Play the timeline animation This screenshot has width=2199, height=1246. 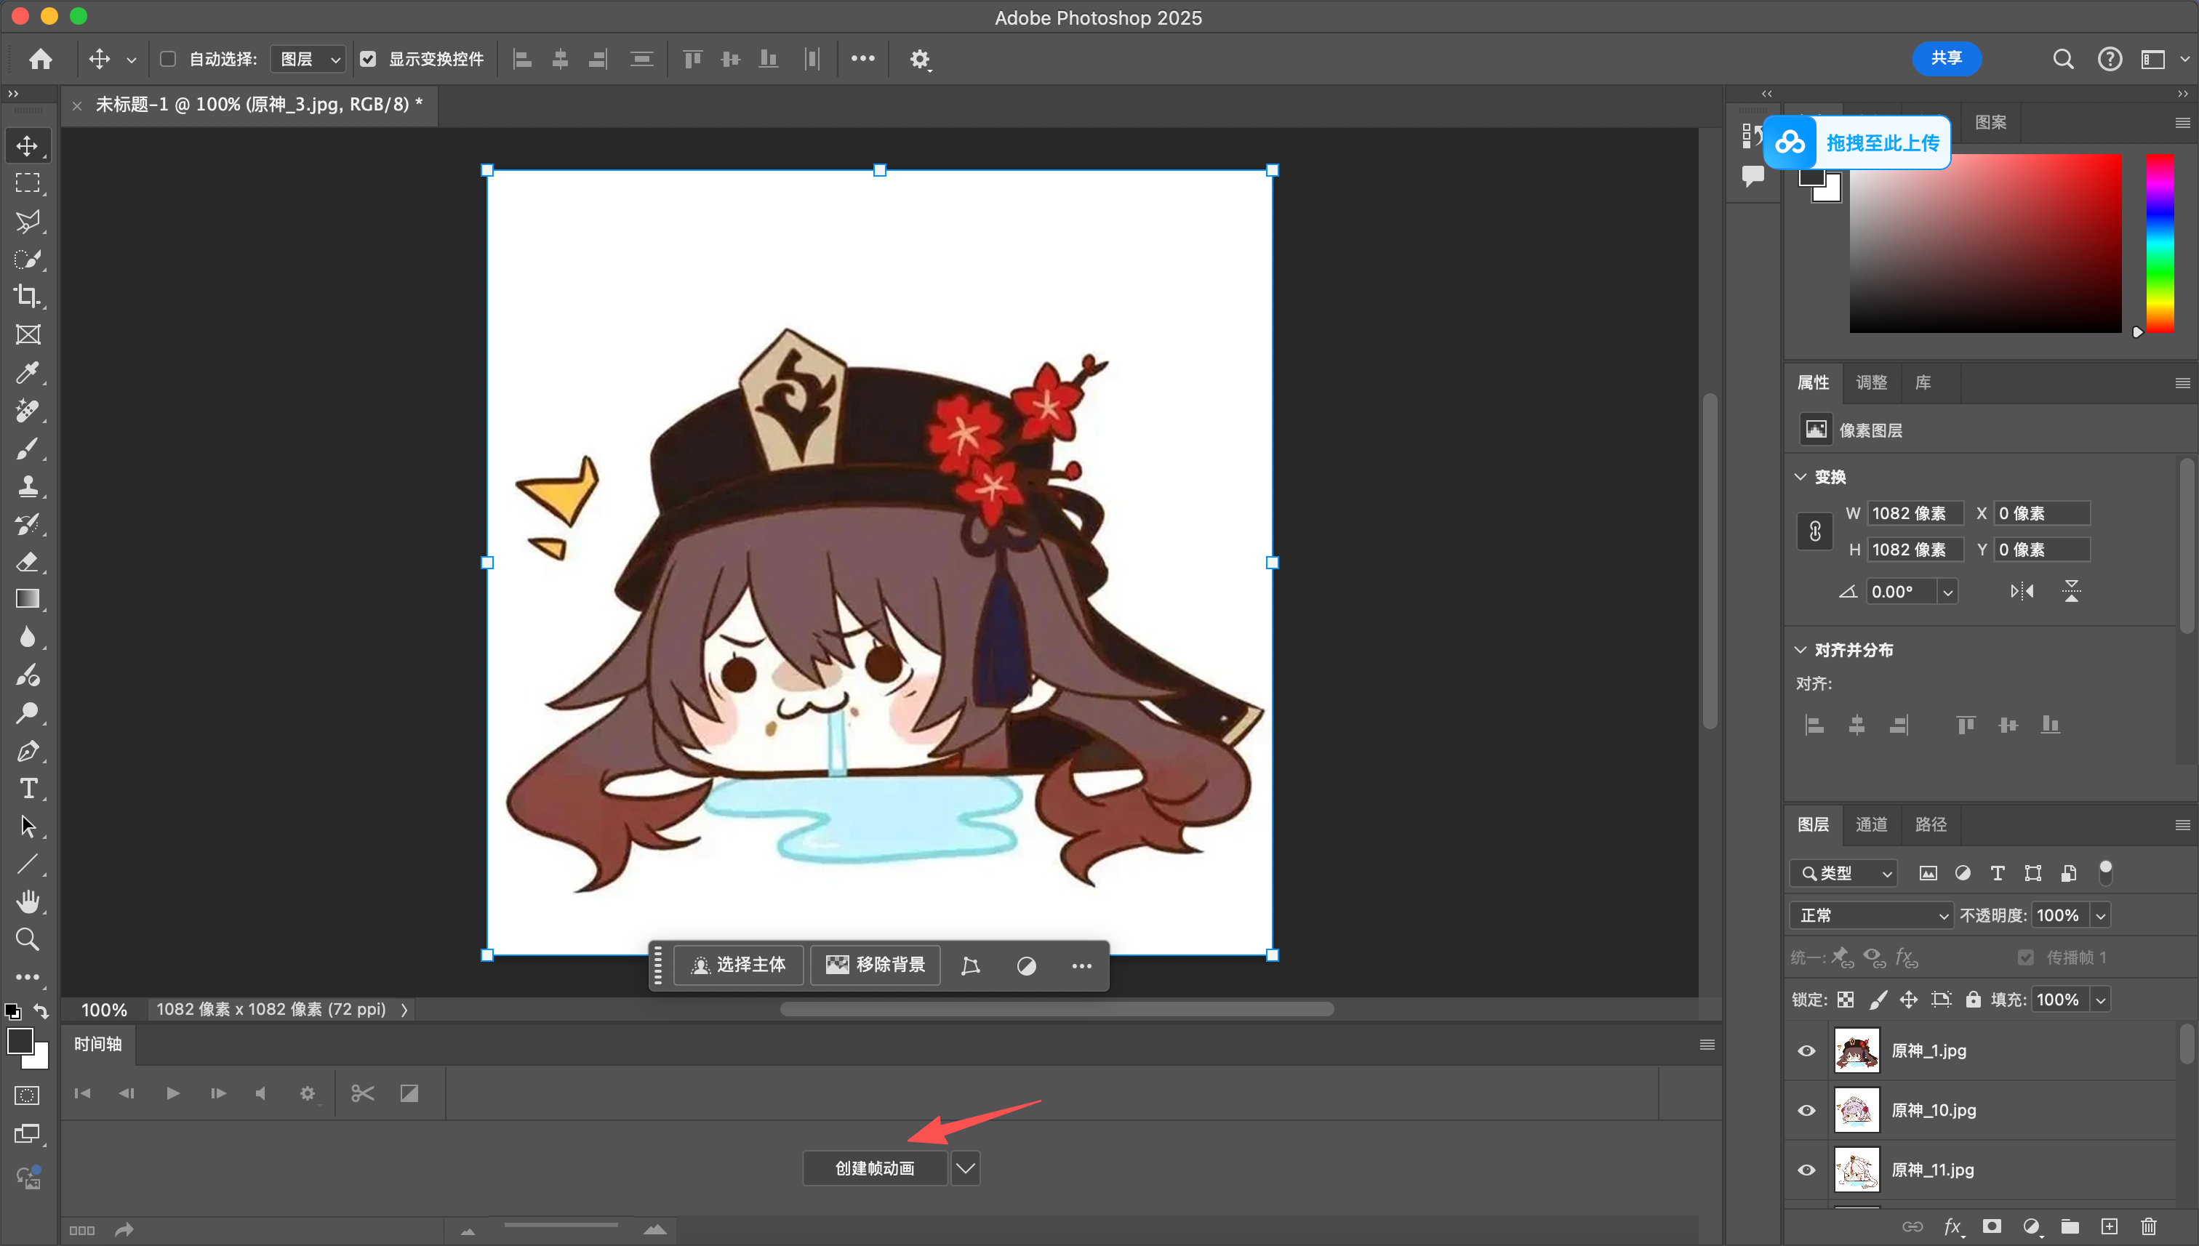coord(172,1093)
